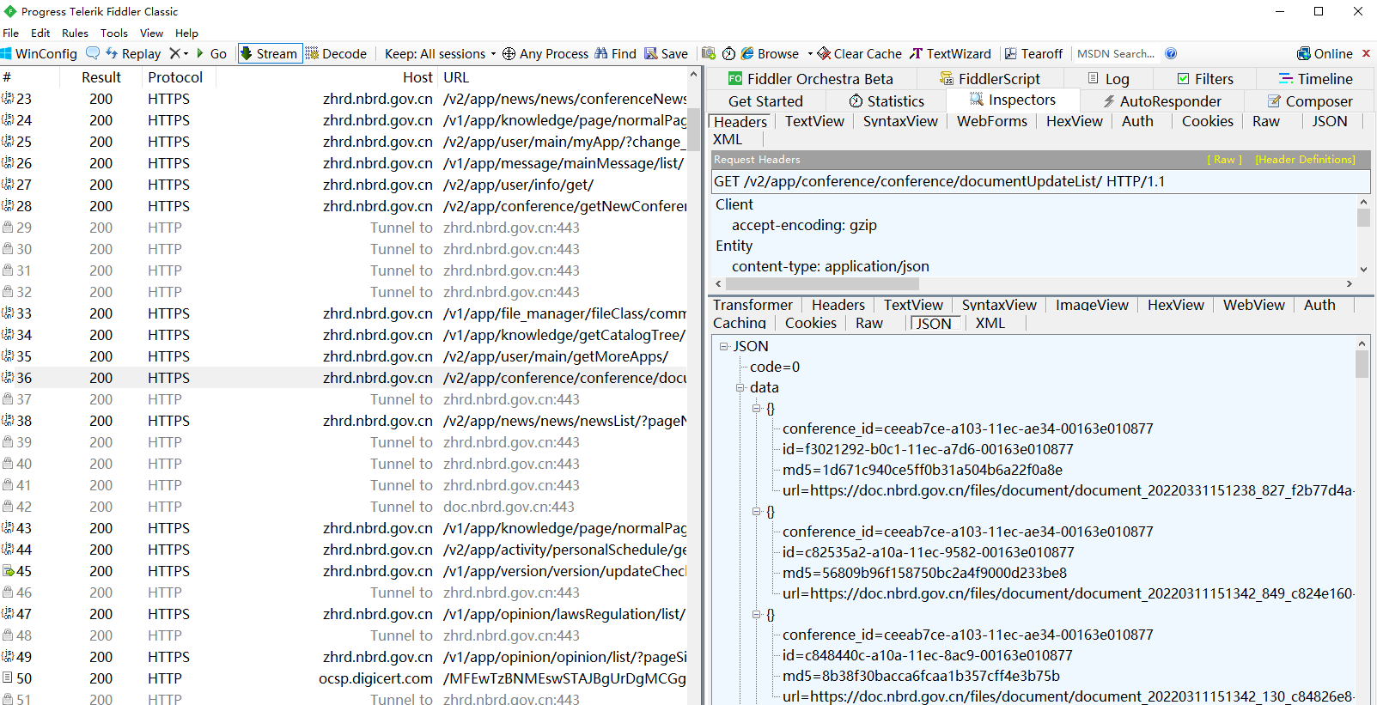Screen dimensions: 1377x705
Task: Sort sessions by URL column header
Action: click(x=563, y=77)
